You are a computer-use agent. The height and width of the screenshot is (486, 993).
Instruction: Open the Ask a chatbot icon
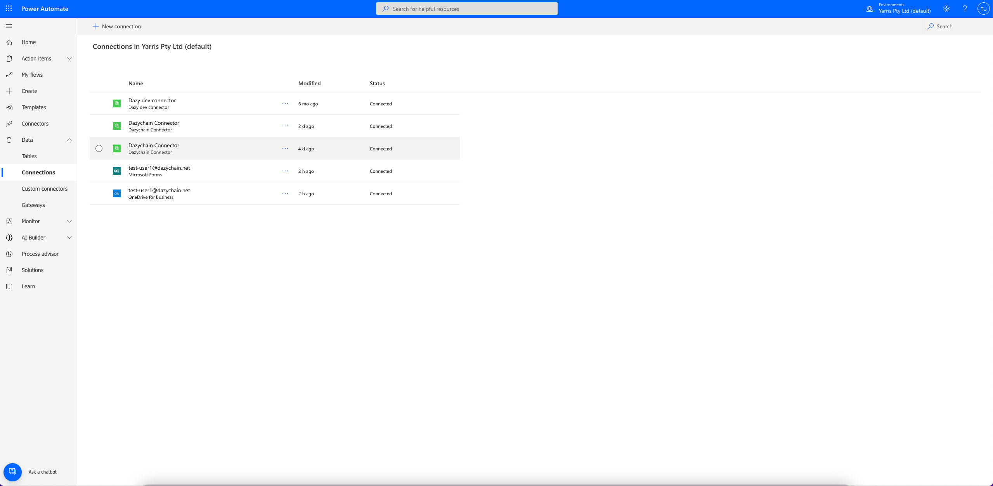coord(12,472)
